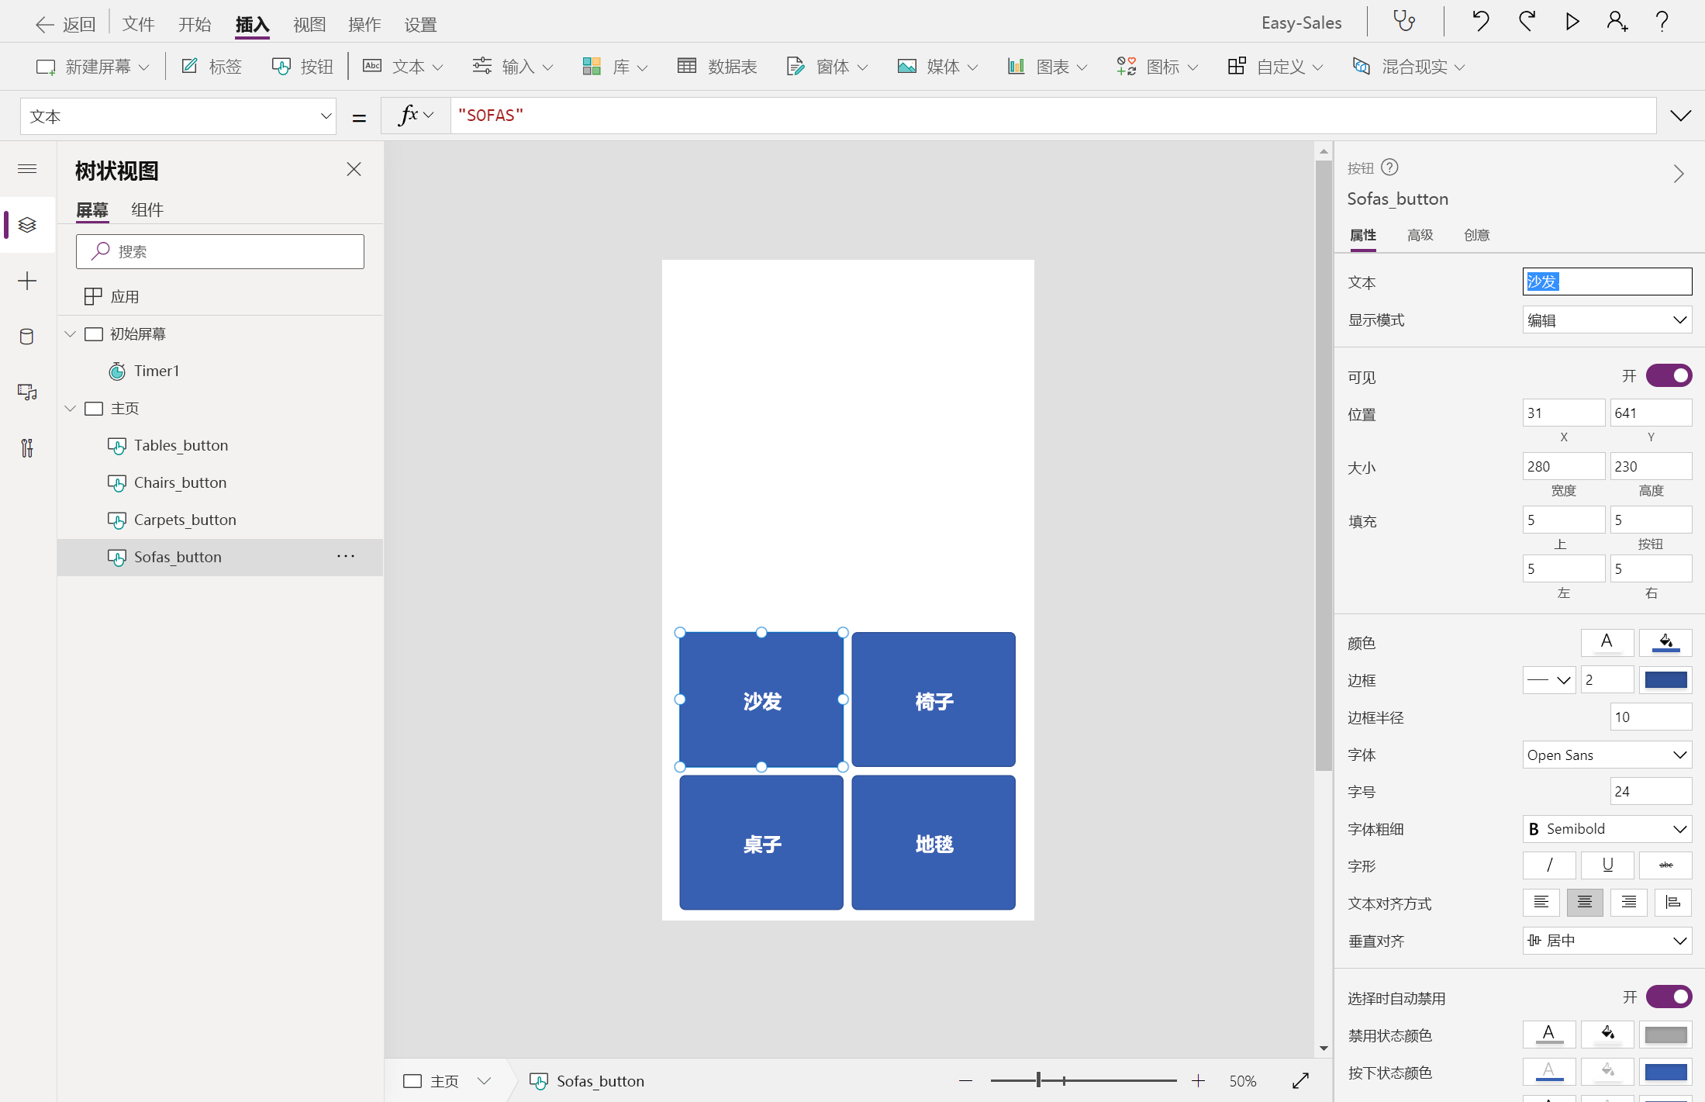1705x1102 pixels.
Task: Align text left
Action: coord(1541,903)
